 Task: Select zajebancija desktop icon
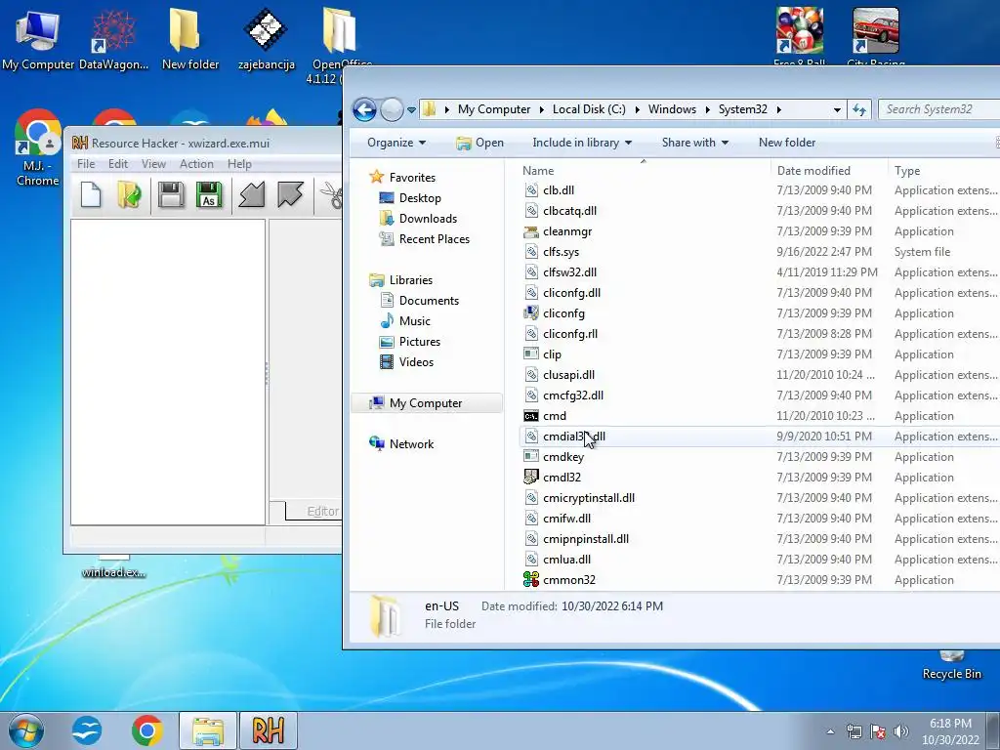[x=267, y=39]
